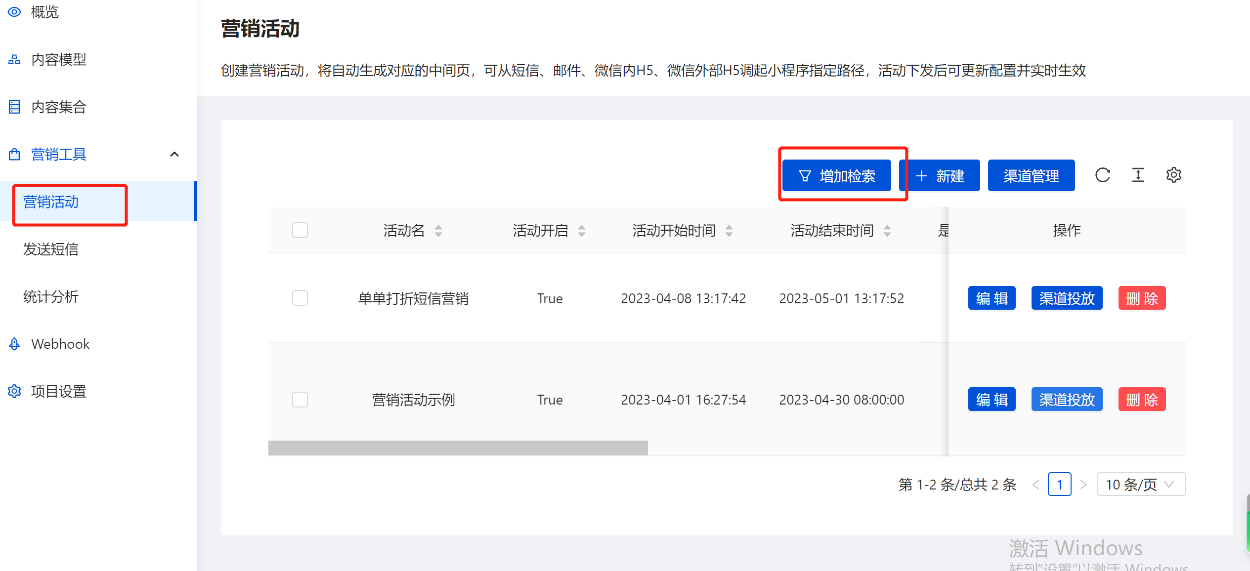This screenshot has width=1250, height=571.
Task: Click the refresh table icon
Action: 1102,175
